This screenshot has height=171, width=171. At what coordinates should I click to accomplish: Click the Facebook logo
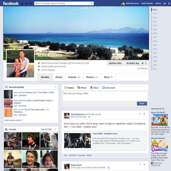coord(11,3)
